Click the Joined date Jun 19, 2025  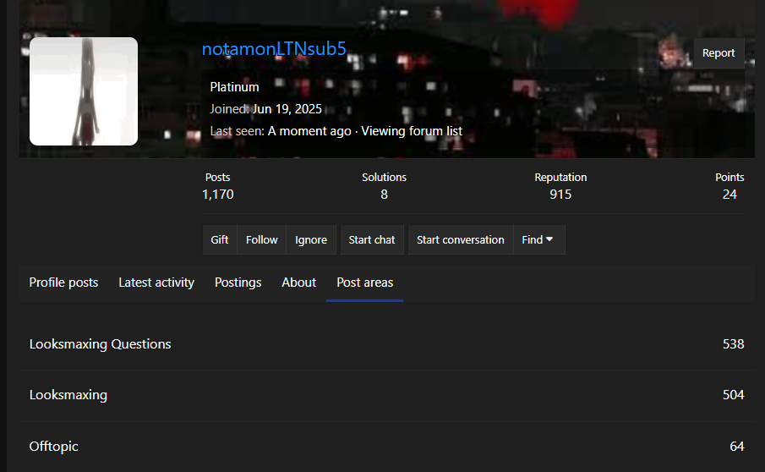(x=287, y=109)
